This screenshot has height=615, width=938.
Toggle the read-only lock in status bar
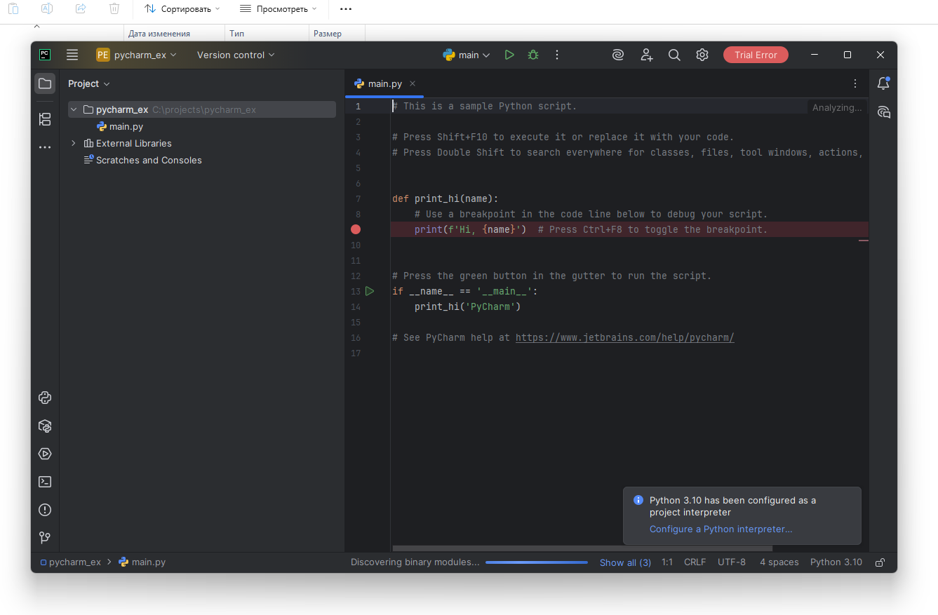880,562
